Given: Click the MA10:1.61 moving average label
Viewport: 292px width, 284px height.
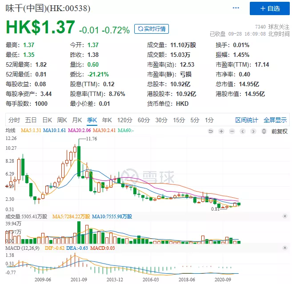Looking at the screenshot, I should pos(54,130).
